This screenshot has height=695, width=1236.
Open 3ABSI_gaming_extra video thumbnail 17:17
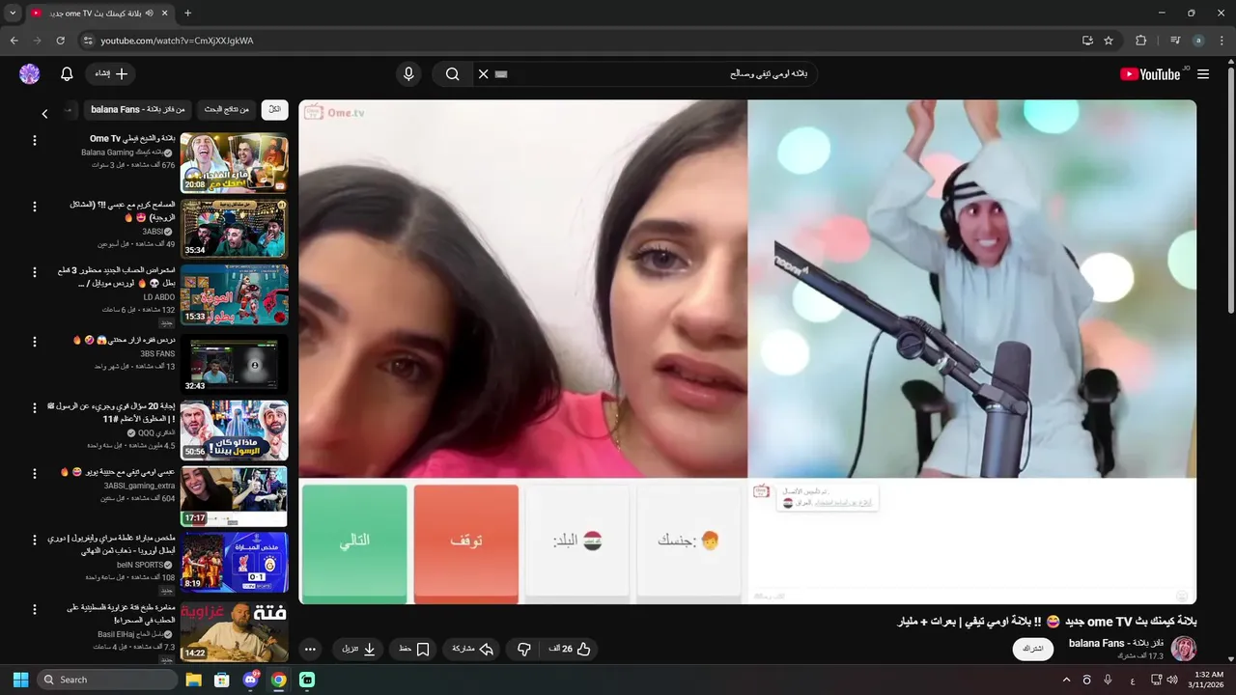click(234, 496)
